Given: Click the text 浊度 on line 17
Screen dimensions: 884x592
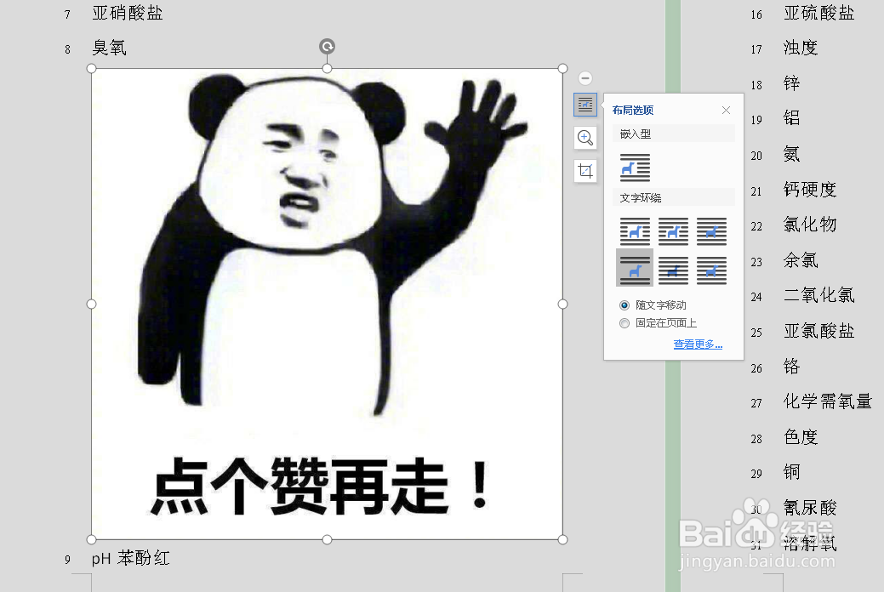Looking at the screenshot, I should point(801,48).
